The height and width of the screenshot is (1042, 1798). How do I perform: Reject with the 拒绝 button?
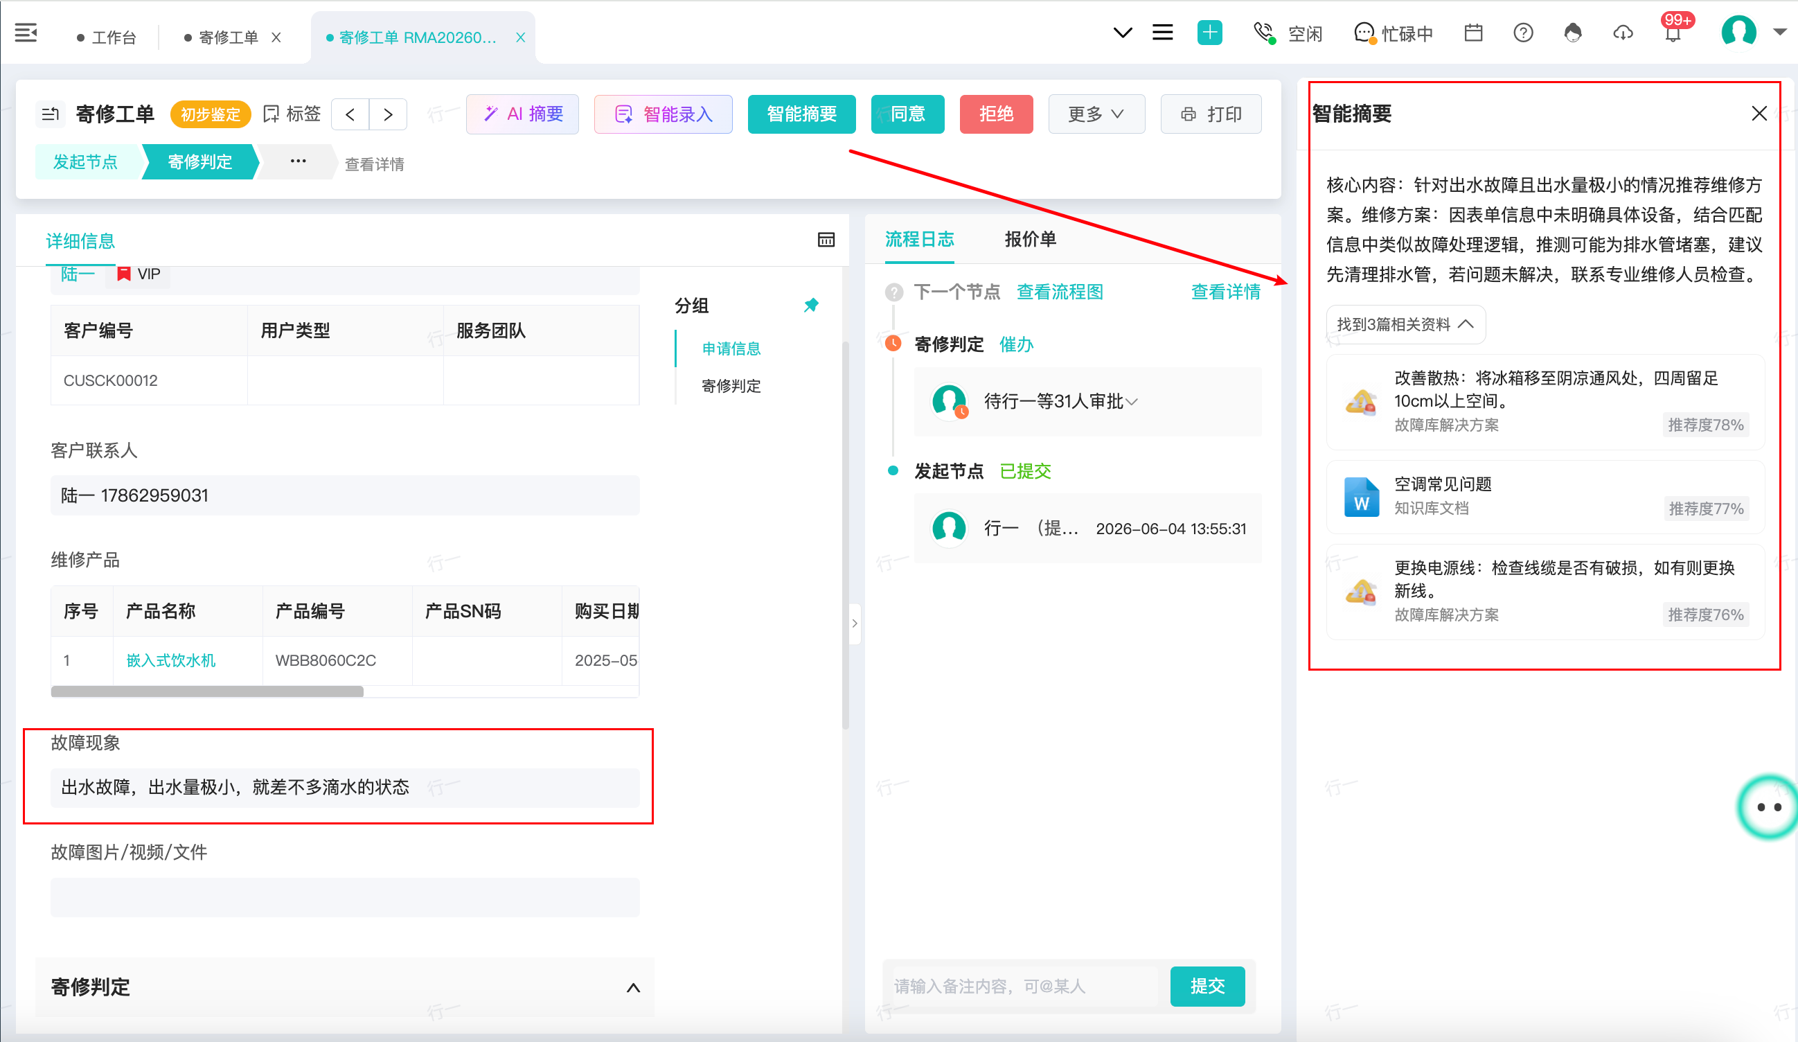pos(996,114)
